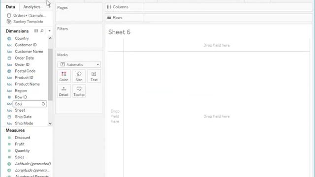The image size is (315, 177).
Task: Click the Sankey Template data source icon
Action: click(9, 22)
